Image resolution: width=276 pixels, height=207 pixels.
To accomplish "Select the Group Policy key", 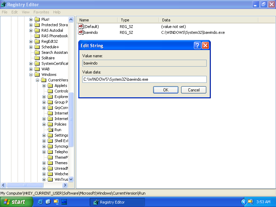I will tap(61, 102).
